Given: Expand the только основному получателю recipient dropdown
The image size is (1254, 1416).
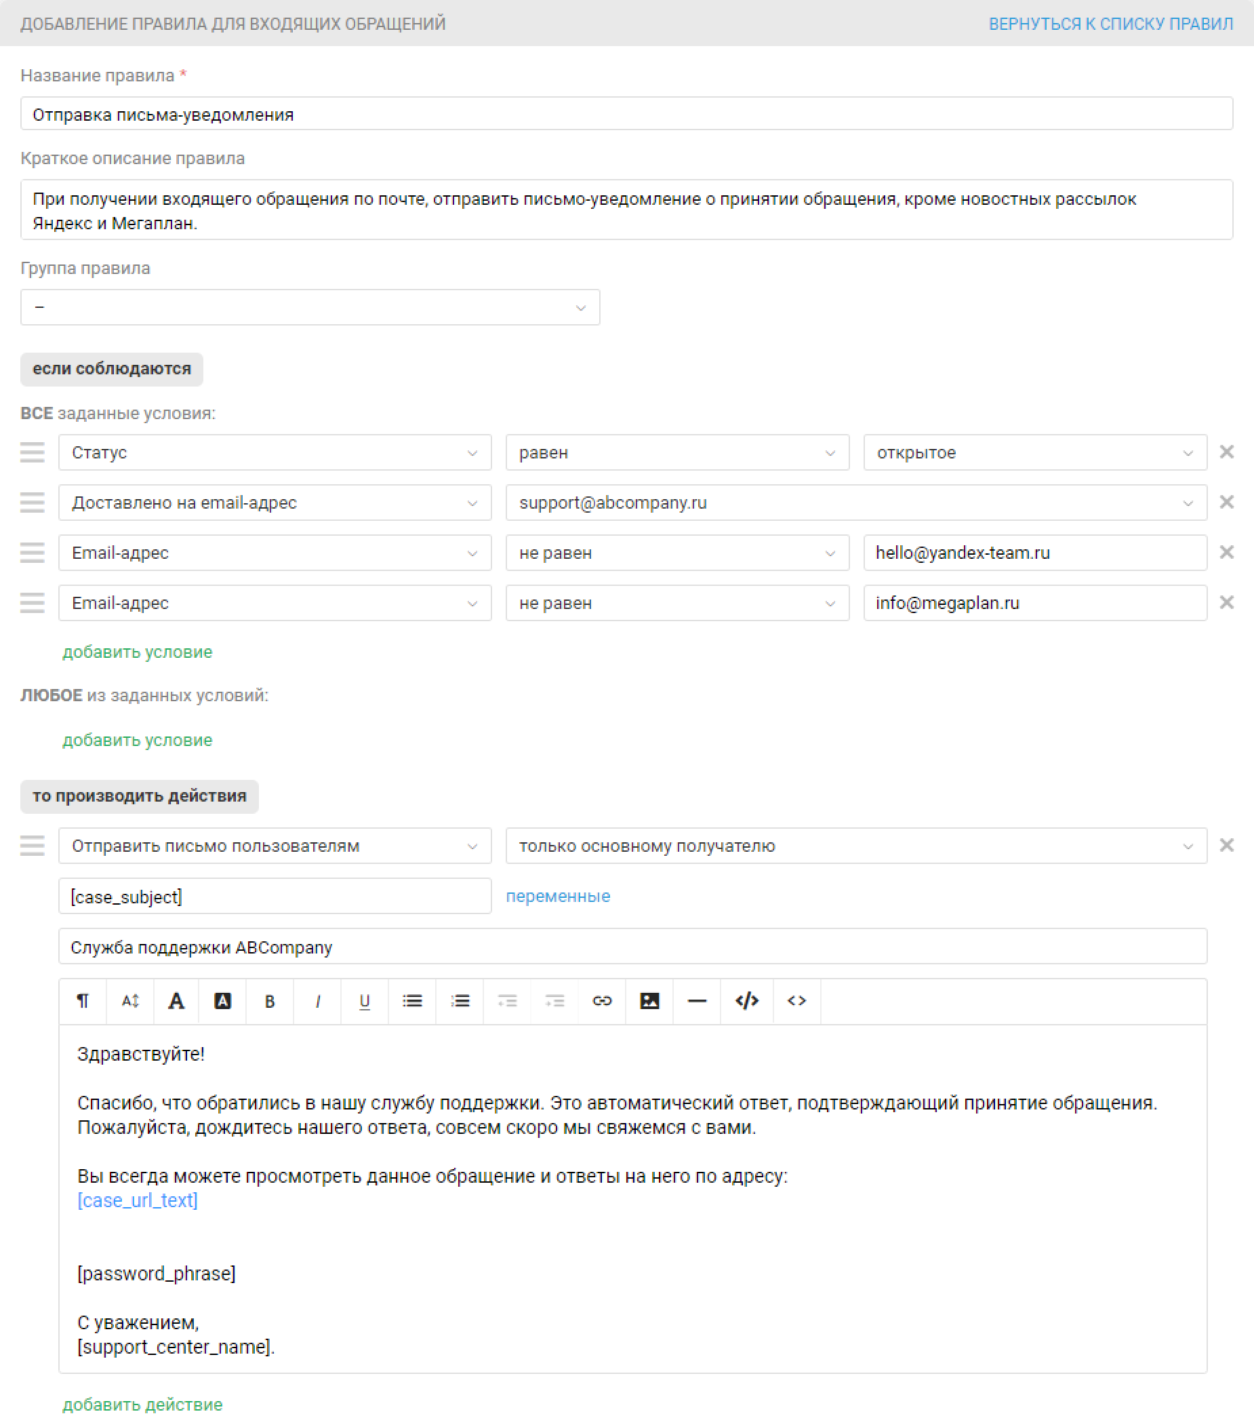Looking at the screenshot, I should click(x=856, y=846).
